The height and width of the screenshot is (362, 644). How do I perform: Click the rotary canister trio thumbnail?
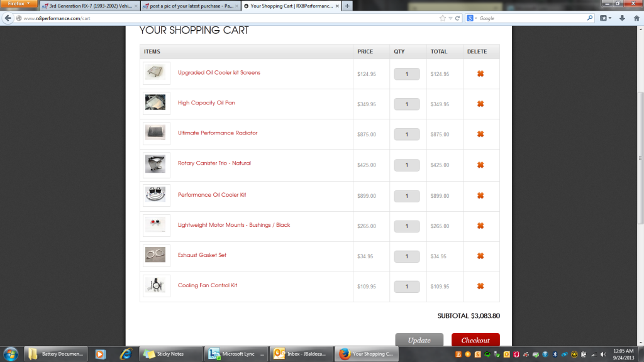pos(156,165)
